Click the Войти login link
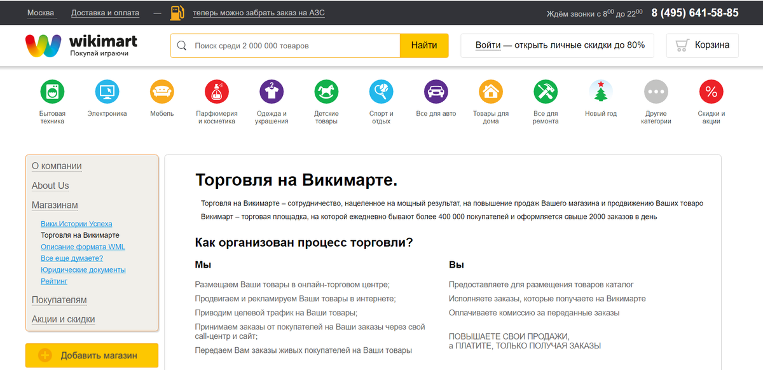Viewport: 763px width, 370px height. (488, 45)
